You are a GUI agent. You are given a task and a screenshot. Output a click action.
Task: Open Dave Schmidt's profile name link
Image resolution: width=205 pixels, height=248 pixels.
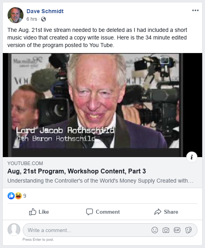click(45, 11)
